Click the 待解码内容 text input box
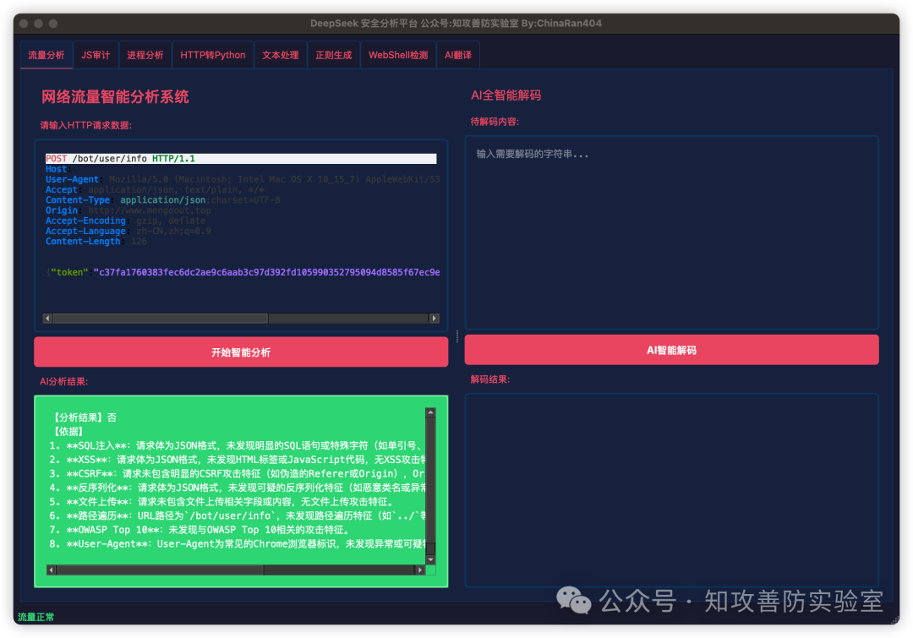Viewport: 913px width, 638px height. pos(671,232)
